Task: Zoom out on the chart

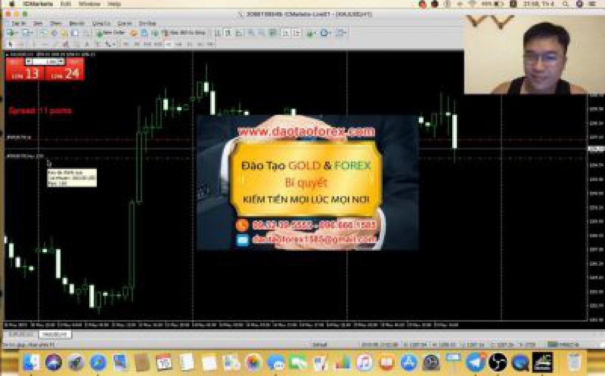Action: pyautogui.click(x=261, y=33)
